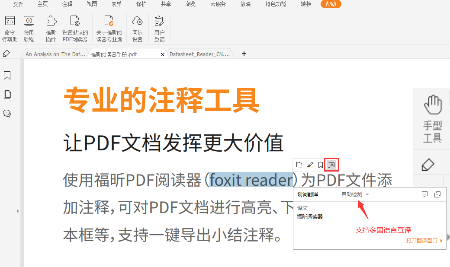This screenshot has height=267, width=450.
Task: Click the right-side panel collapse arrow
Action: pos(448,237)
